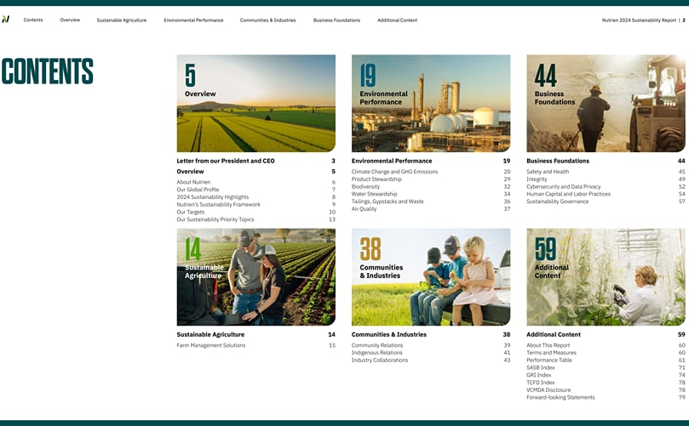
Task: Select the Communities & Industries children image
Action: coord(431,277)
